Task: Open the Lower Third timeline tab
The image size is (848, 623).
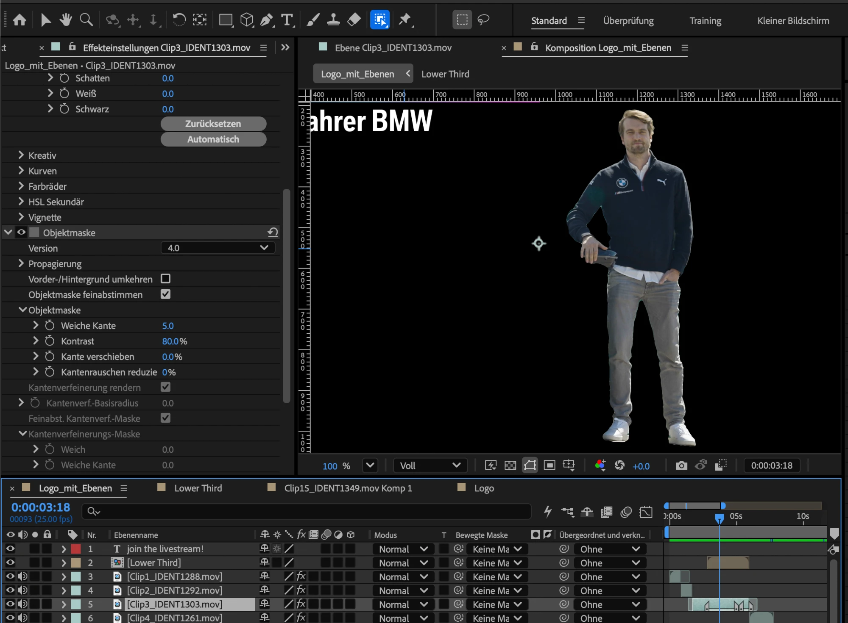Action: (x=198, y=488)
